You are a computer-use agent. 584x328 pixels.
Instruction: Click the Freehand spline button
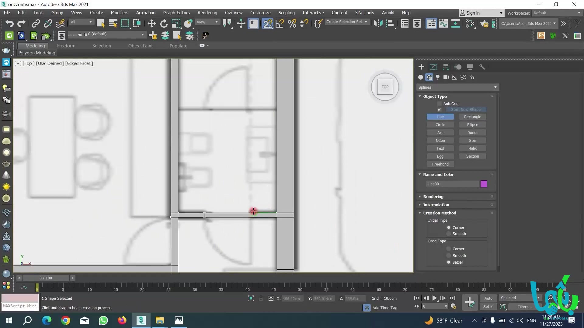(440, 164)
